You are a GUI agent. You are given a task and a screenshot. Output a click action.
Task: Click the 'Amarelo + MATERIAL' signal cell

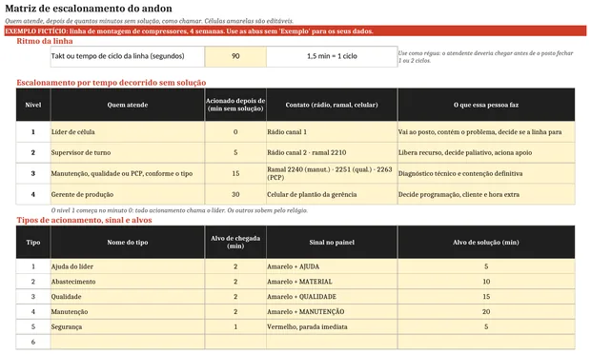(332, 282)
